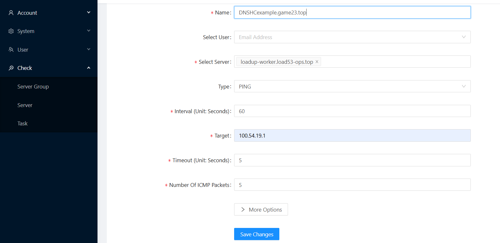Go to Server menu item
The width and height of the screenshot is (500, 243).
coord(25,105)
